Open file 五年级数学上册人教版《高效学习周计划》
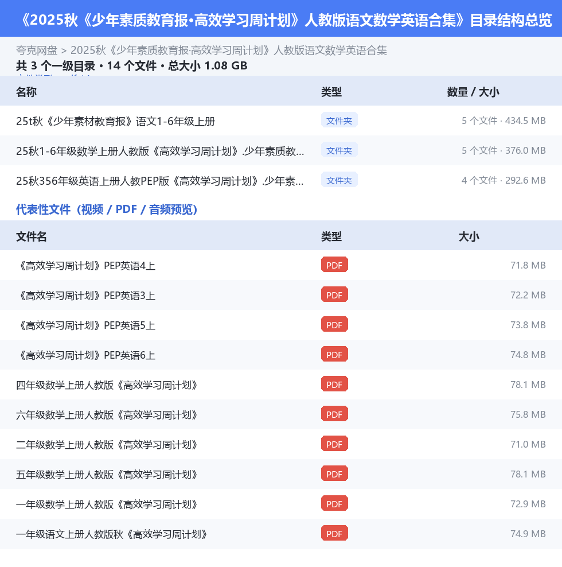Viewport: 562px width, 567px height. pyautogui.click(x=107, y=475)
